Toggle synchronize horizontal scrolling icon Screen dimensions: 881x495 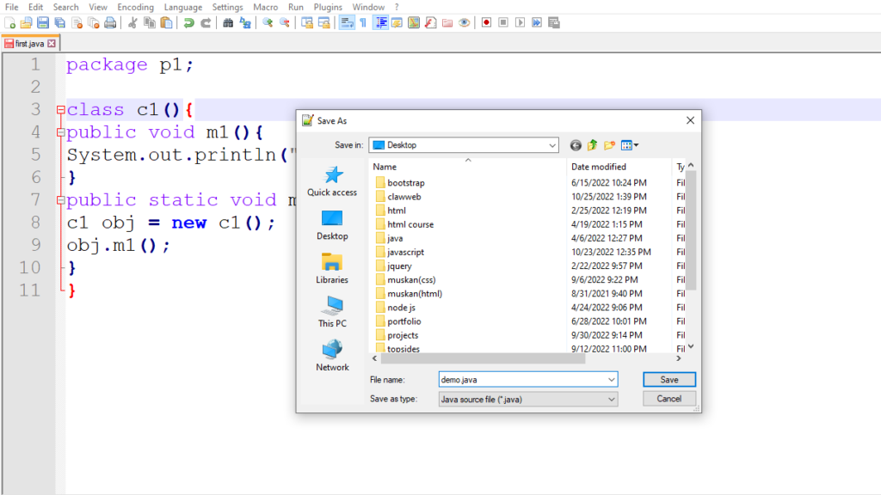coord(323,23)
